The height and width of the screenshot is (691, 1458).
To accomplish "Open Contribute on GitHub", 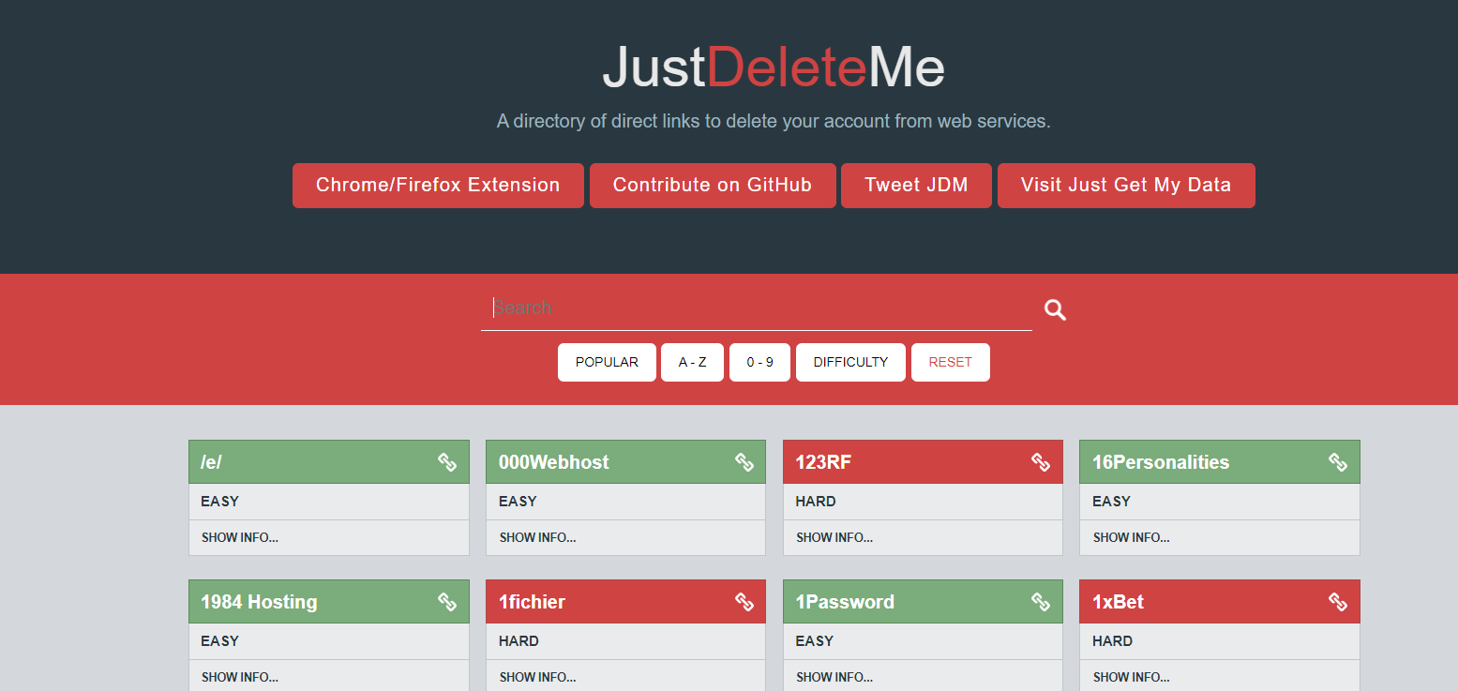I will click(x=713, y=186).
